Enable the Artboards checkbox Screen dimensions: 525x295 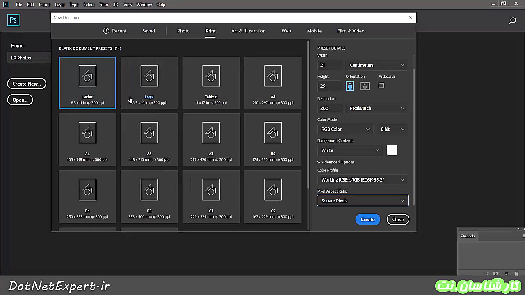pos(381,86)
